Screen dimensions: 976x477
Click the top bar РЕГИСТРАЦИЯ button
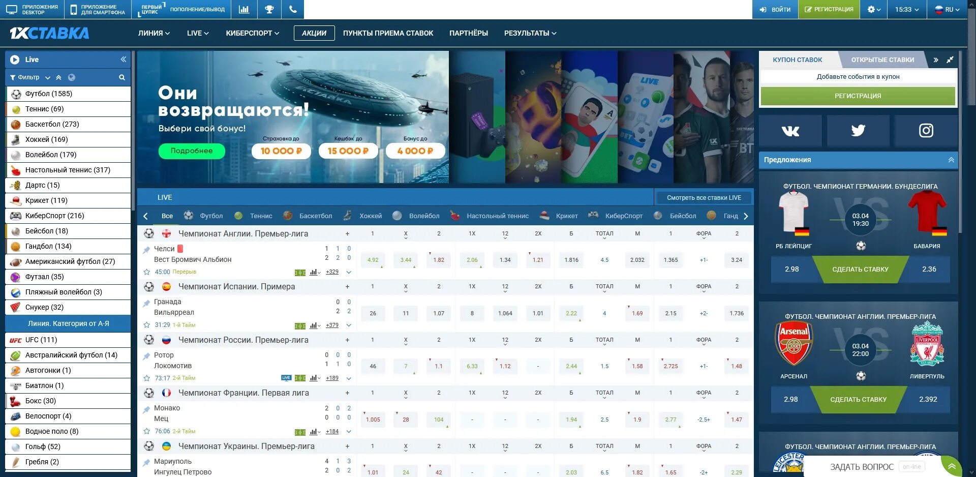point(829,9)
